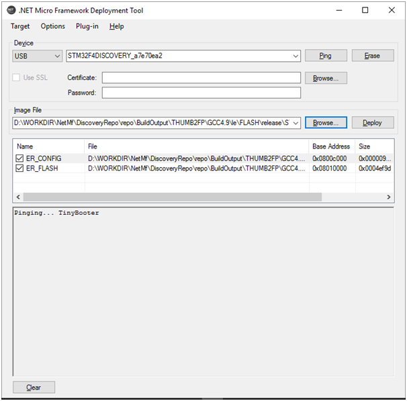
Task: Sort by the File column header
Action: point(197,146)
